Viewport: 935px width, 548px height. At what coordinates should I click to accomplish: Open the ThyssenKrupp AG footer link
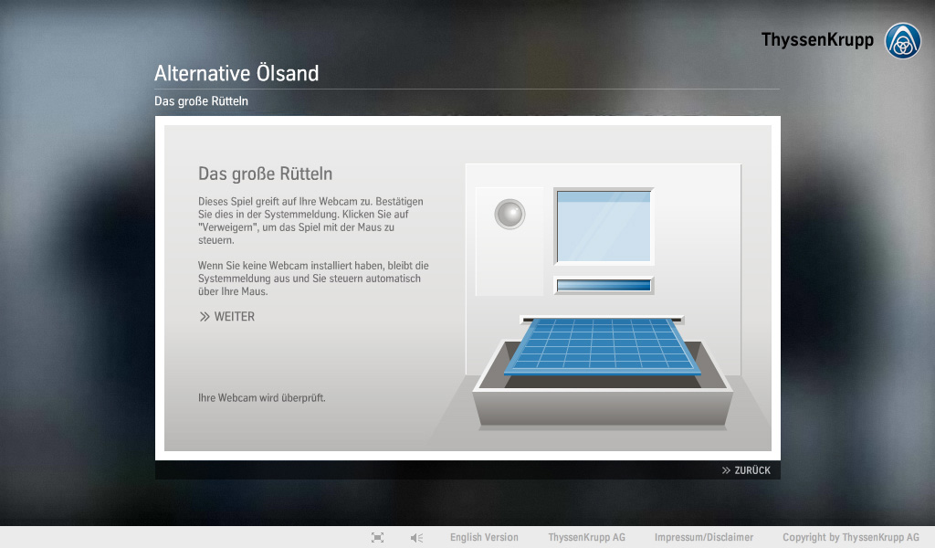click(x=587, y=537)
